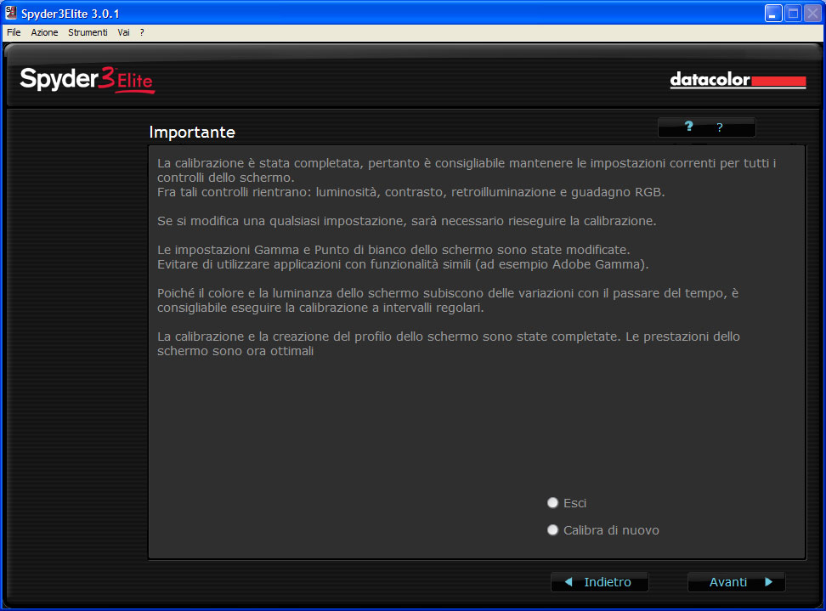Maximize the Spyder3Elite window

[x=792, y=13]
